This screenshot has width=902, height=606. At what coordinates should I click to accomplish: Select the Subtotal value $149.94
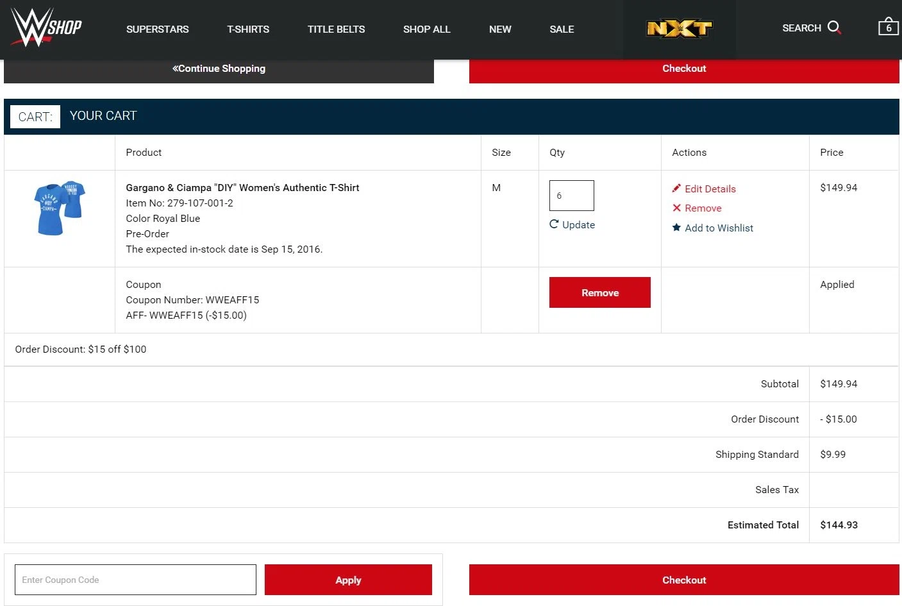click(x=839, y=383)
